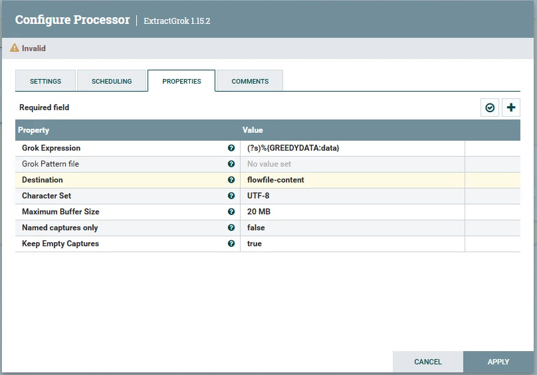Select the Keep Empty Captures property name
The width and height of the screenshot is (537, 375).
click(60, 244)
